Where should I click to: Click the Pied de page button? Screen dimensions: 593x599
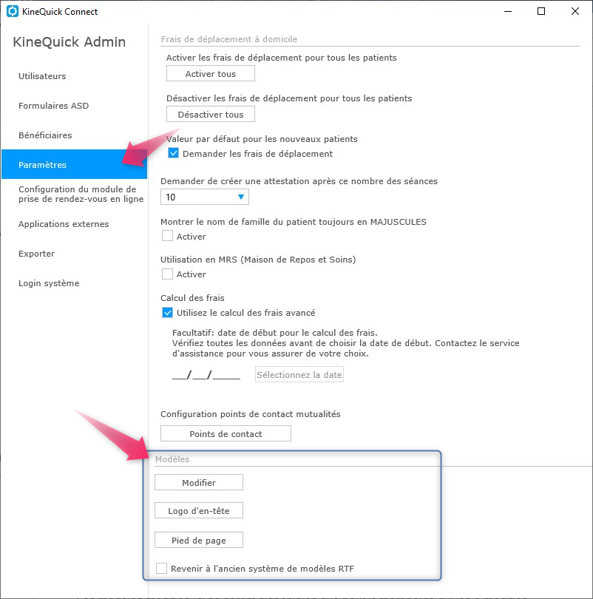click(199, 540)
